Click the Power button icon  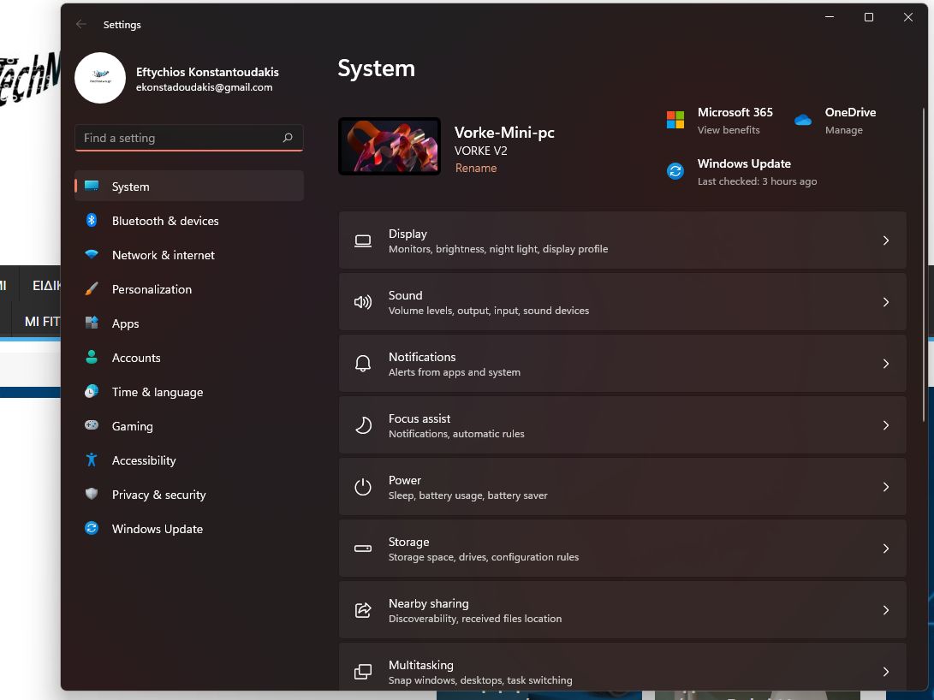(x=363, y=487)
